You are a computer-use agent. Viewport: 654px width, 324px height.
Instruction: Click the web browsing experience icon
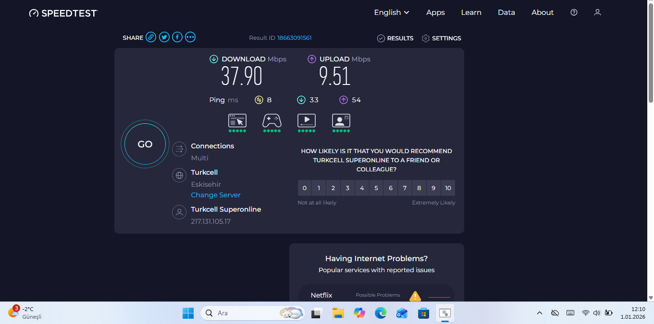(237, 120)
